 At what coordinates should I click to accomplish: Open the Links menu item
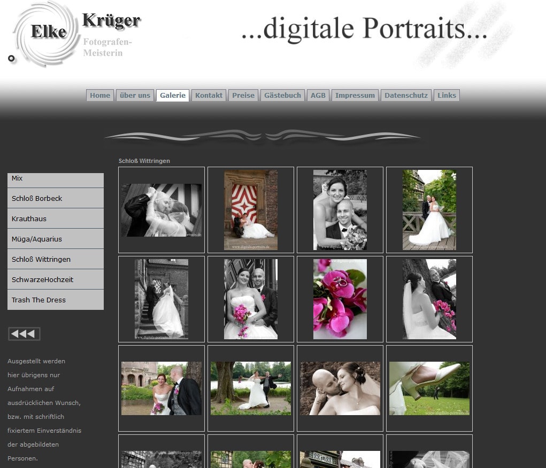[x=447, y=95]
